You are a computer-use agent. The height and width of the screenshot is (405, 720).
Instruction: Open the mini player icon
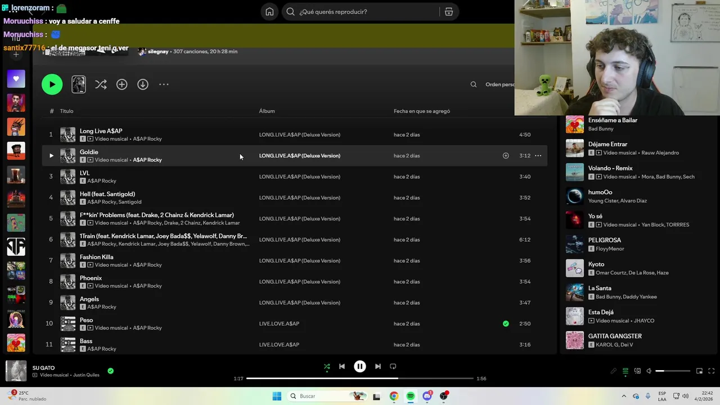click(x=699, y=371)
